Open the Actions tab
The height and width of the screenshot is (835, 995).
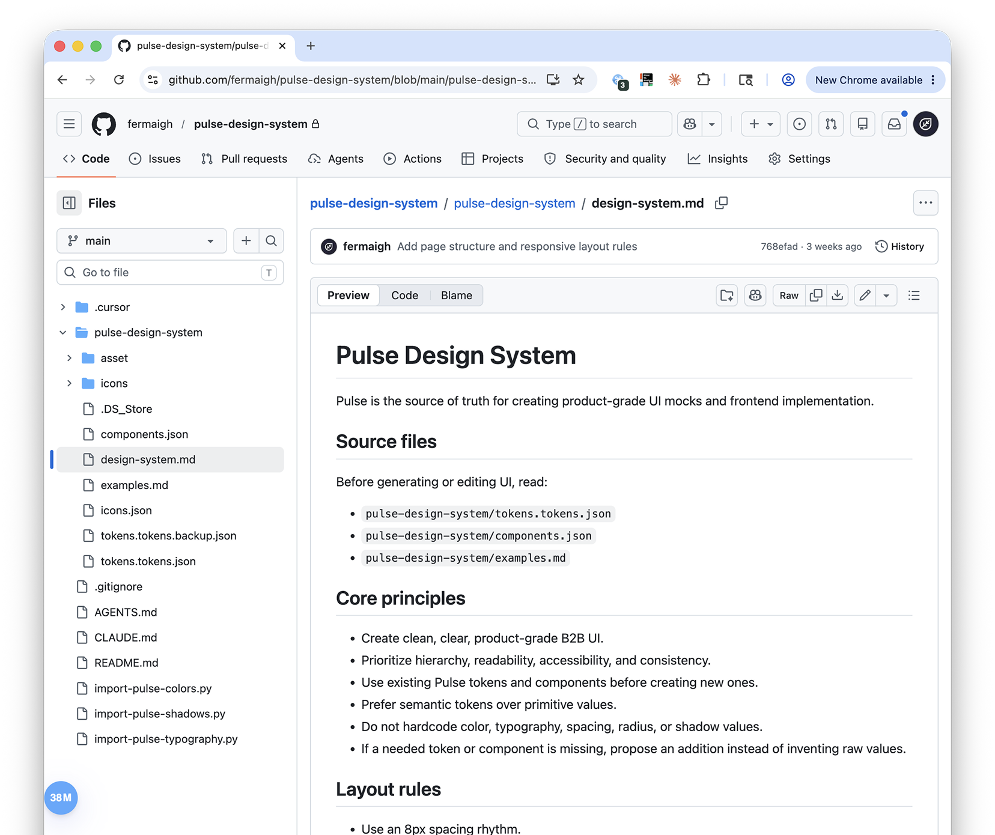tap(413, 159)
